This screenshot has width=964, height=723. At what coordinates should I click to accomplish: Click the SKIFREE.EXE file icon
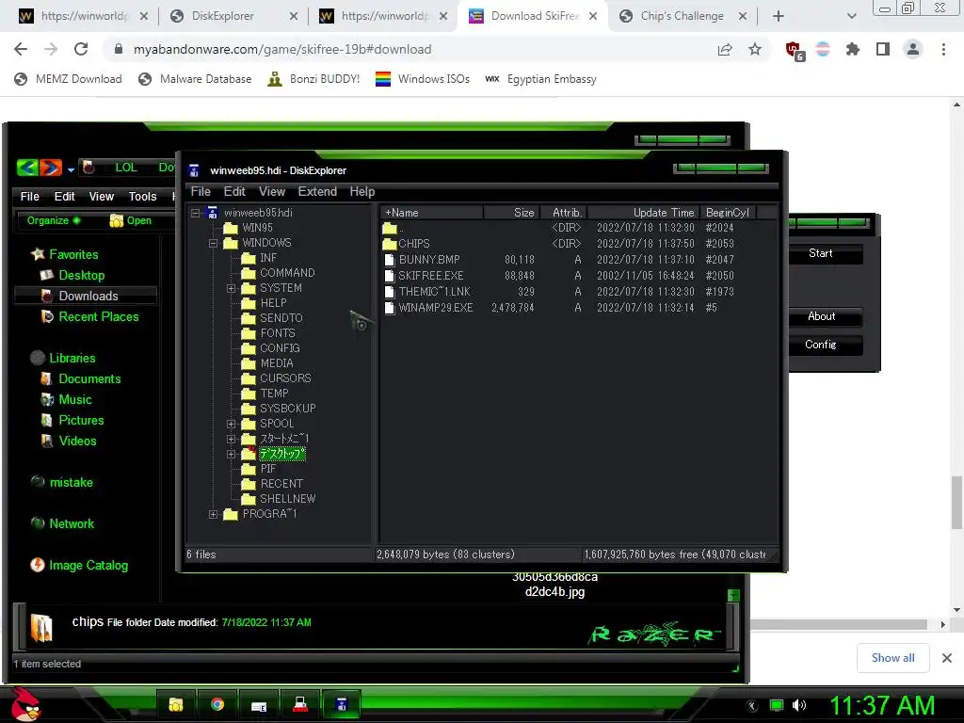pos(389,276)
